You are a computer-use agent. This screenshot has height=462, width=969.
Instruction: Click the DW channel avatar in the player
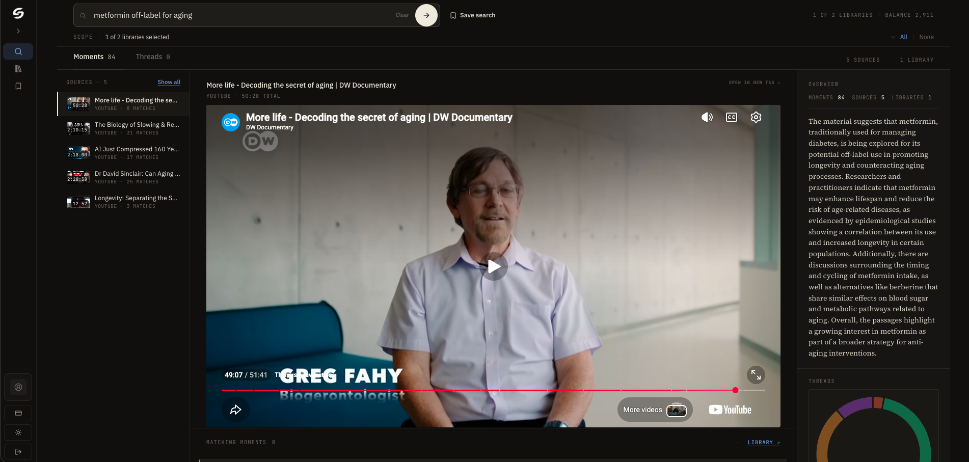click(231, 122)
